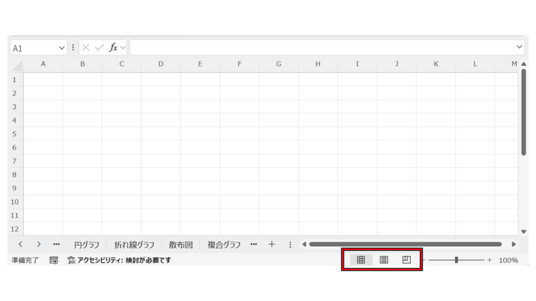The width and height of the screenshot is (536, 301).
Task: Switch to the 折れ線グラフ sheet tab
Action: (135, 245)
